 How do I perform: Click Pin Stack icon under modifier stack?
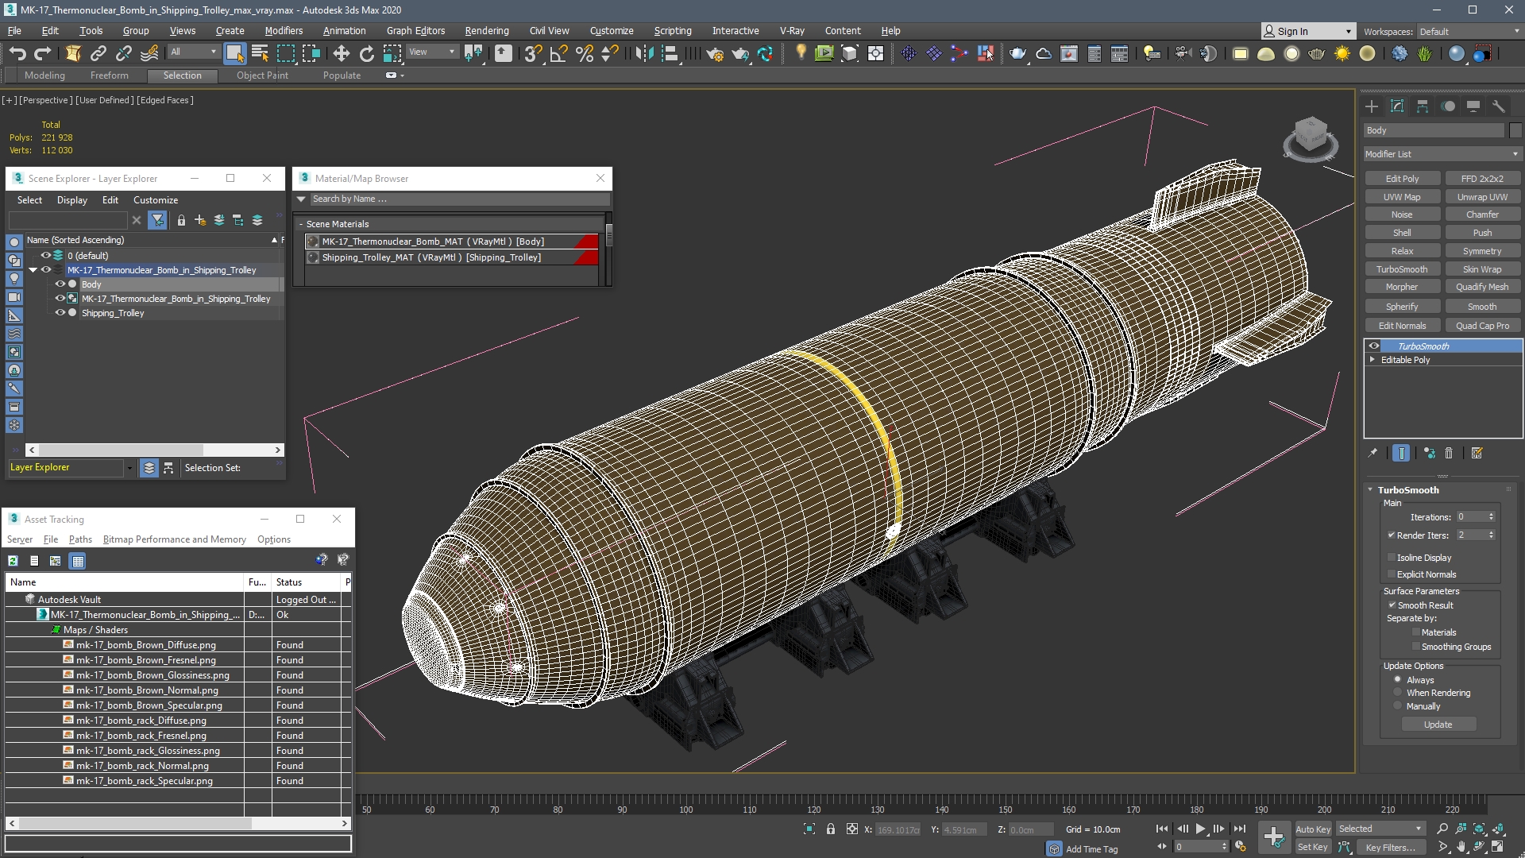point(1372,453)
